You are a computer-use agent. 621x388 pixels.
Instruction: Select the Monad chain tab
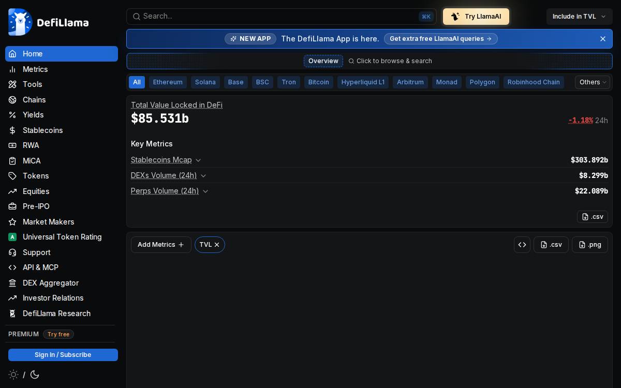[x=447, y=82]
